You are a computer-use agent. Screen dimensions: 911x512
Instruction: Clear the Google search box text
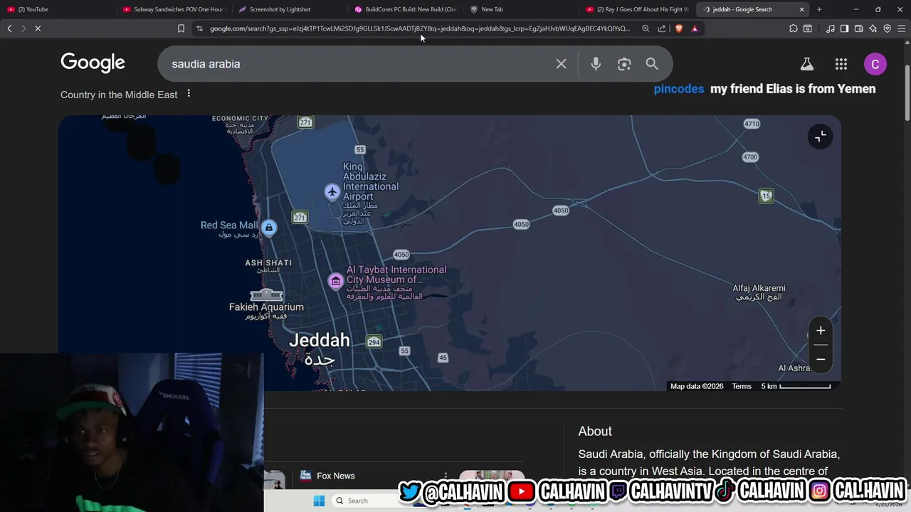[x=562, y=64]
